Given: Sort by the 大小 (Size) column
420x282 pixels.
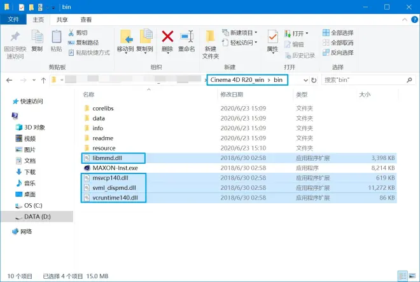Looking at the screenshot, I should pyautogui.click(x=365, y=95).
